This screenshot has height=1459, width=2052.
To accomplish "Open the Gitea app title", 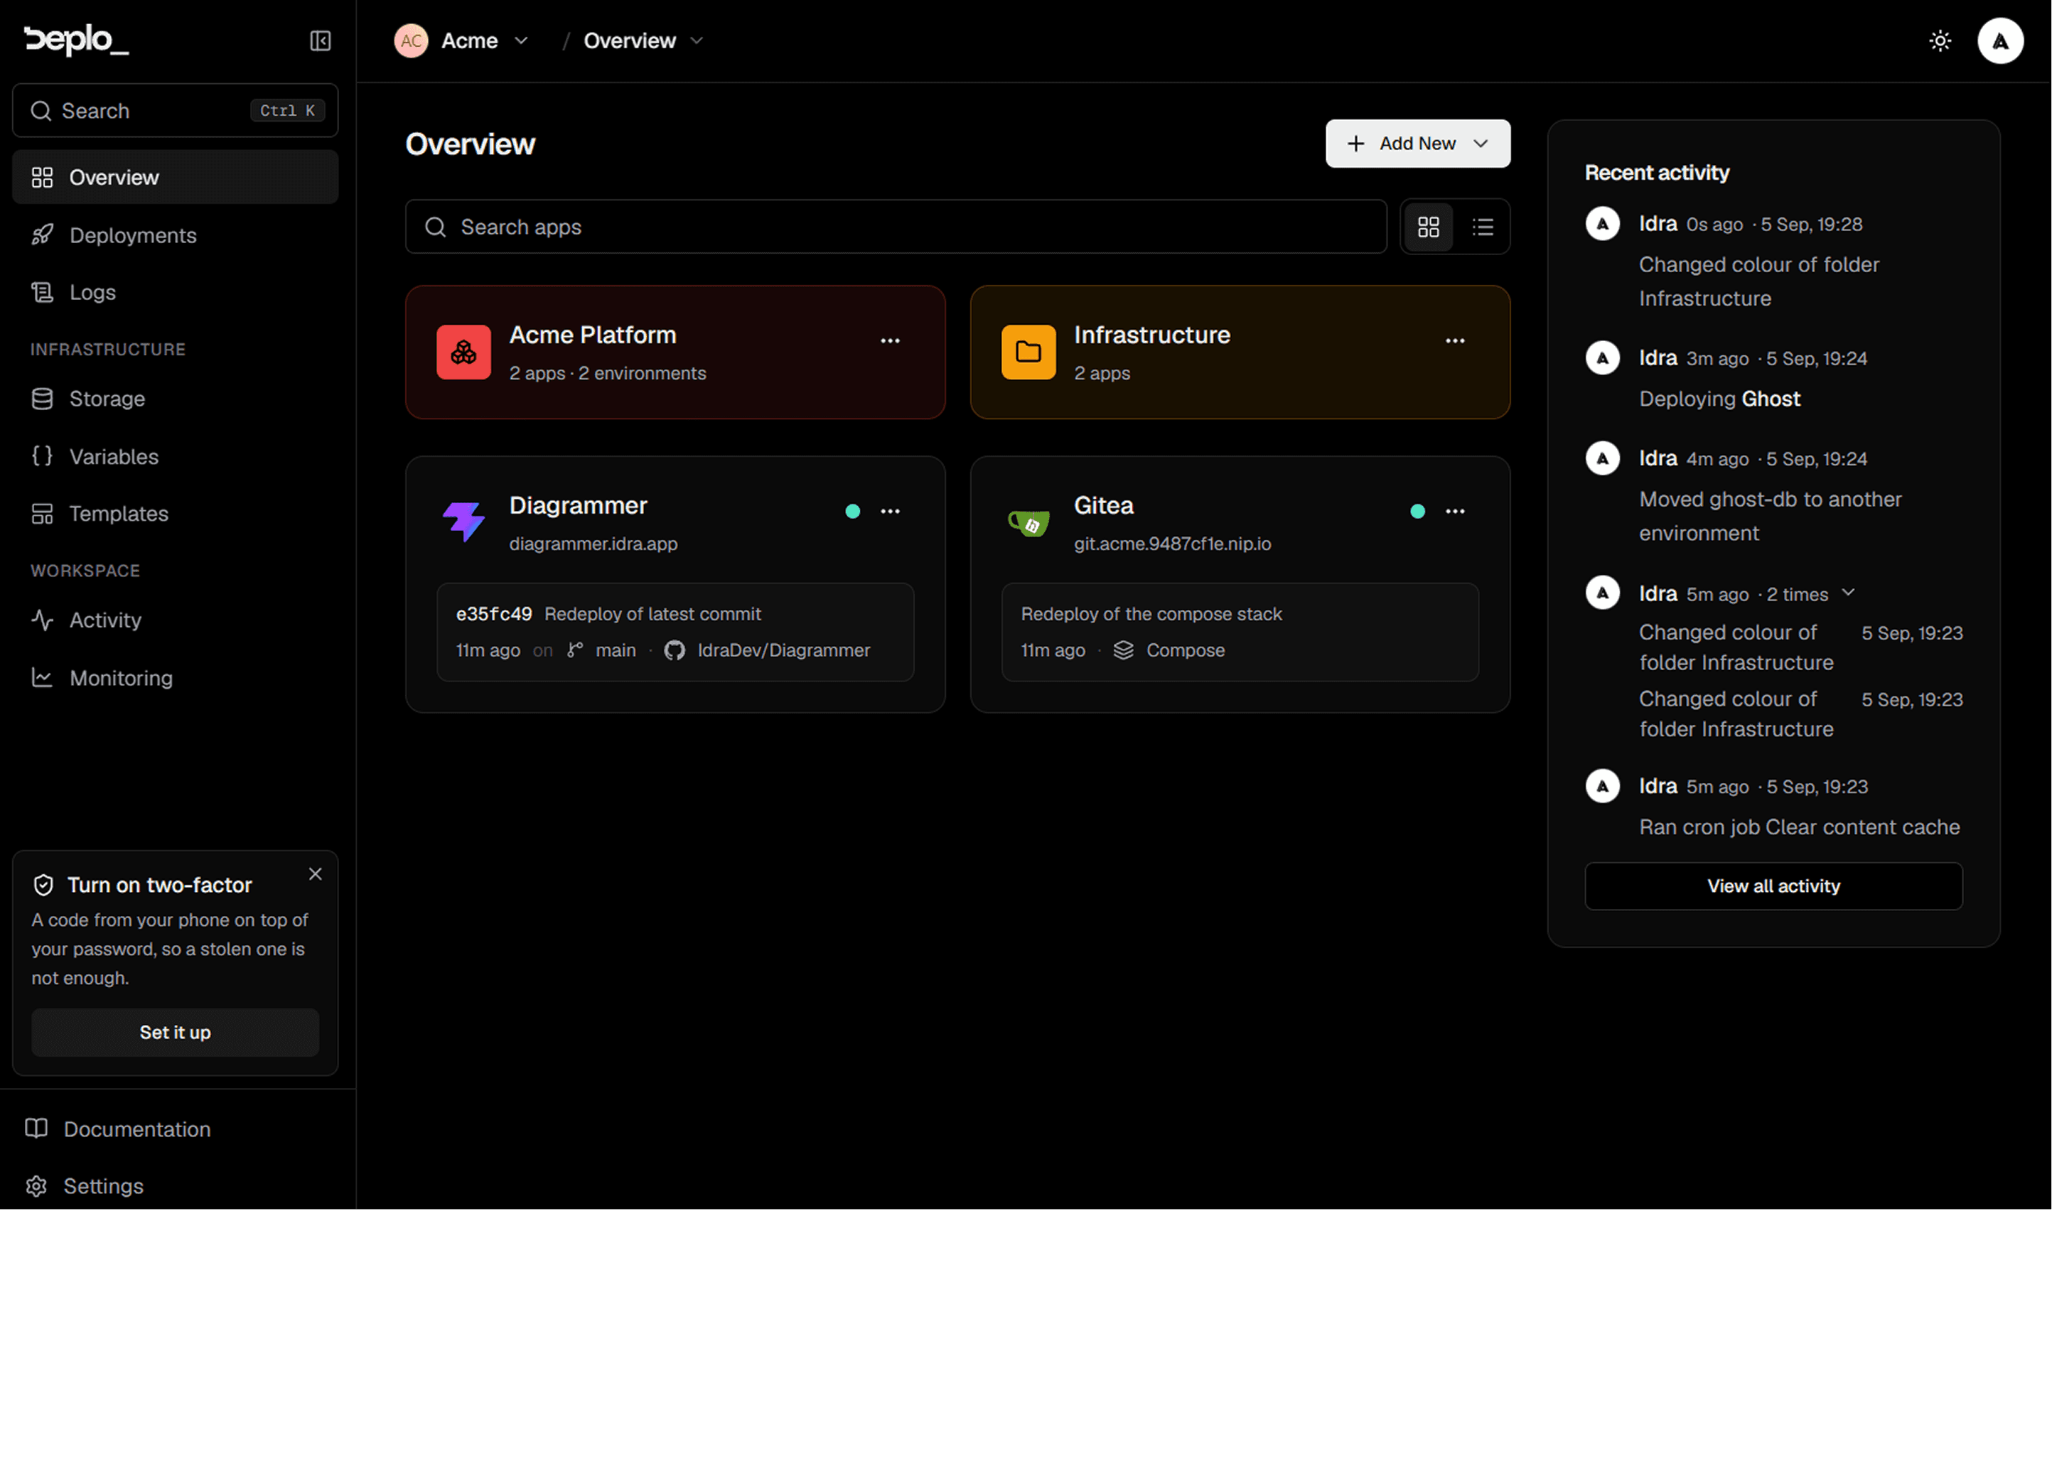I will 1103,506.
